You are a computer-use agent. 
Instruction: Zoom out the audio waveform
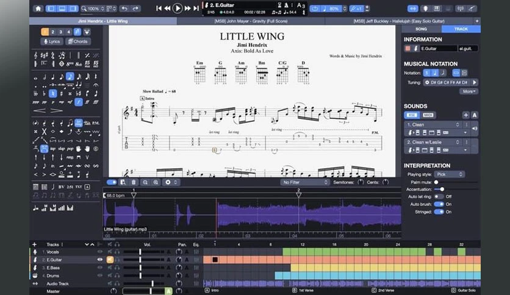pyautogui.click(x=145, y=182)
